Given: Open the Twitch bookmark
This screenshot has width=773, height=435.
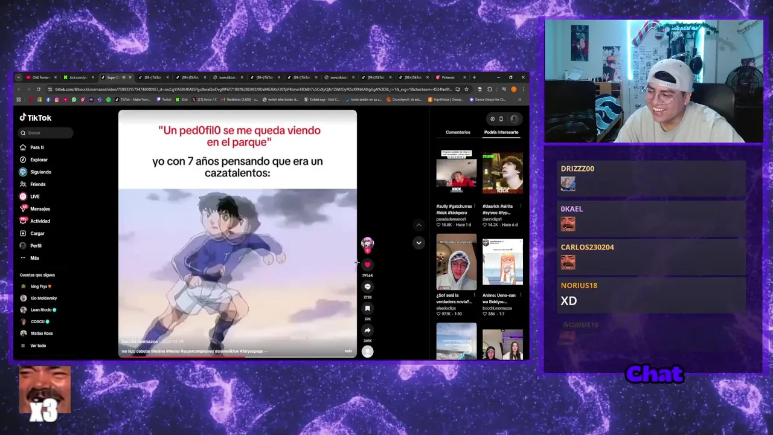Looking at the screenshot, I should click(164, 100).
